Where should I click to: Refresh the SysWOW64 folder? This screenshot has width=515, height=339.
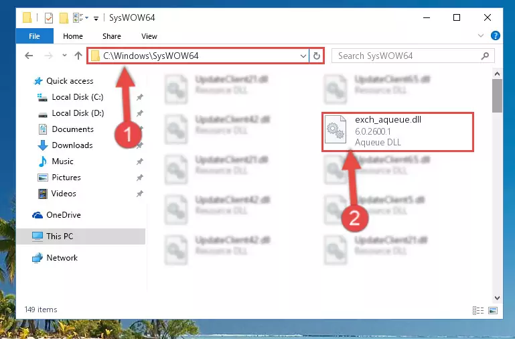(x=316, y=56)
